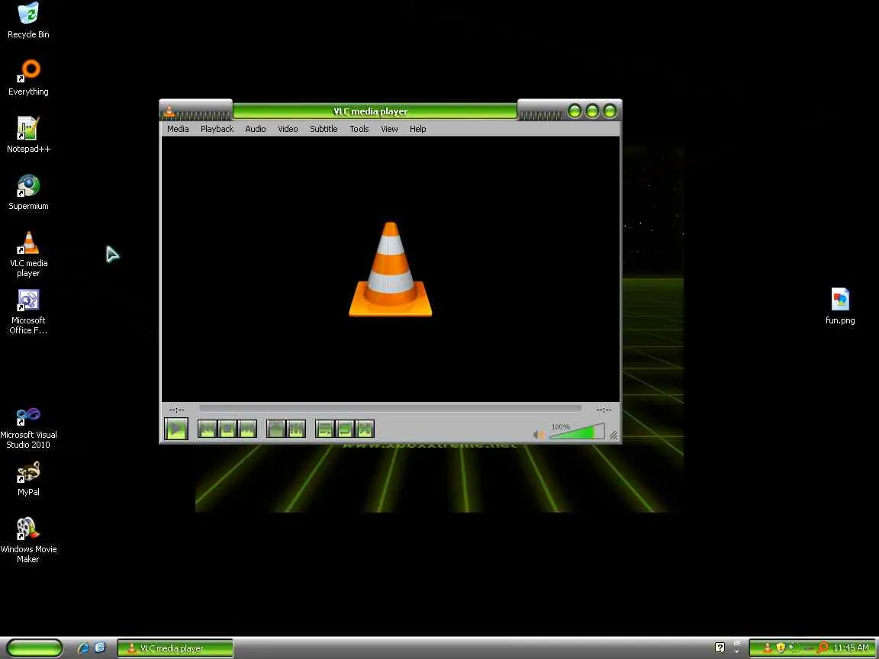
Task: Click the security shield tray icon
Action: pos(781,648)
